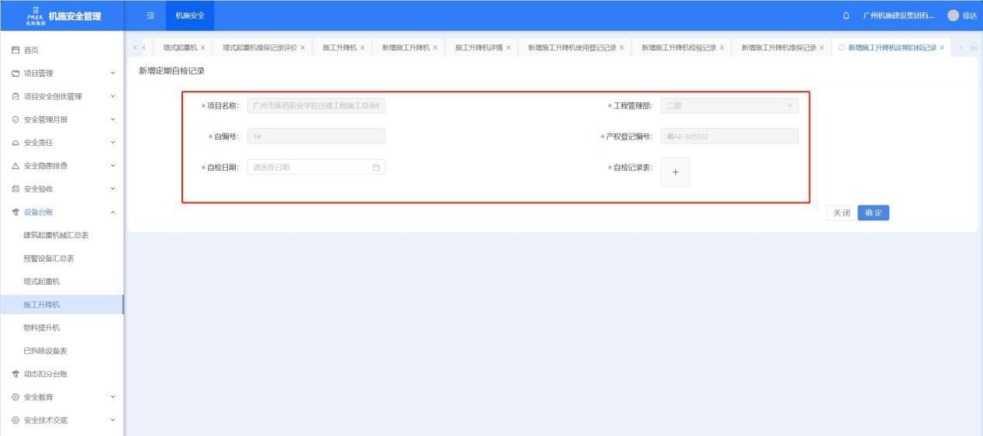The image size is (983, 436).
Task: Click the plus icon to upload 自检记录表
Action: click(x=674, y=173)
